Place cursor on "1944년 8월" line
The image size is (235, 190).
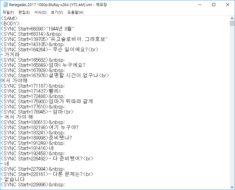(x=37, y=29)
